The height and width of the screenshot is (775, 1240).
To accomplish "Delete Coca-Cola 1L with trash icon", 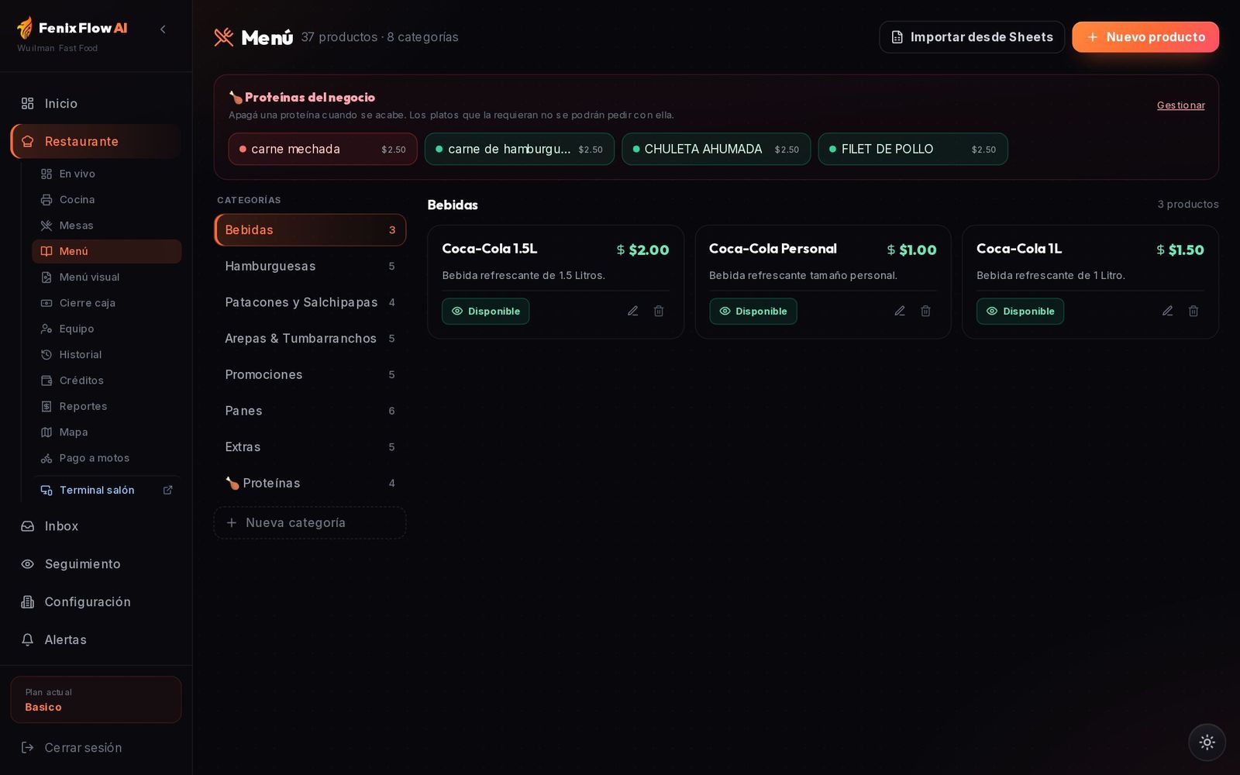I will [x=1193, y=311].
